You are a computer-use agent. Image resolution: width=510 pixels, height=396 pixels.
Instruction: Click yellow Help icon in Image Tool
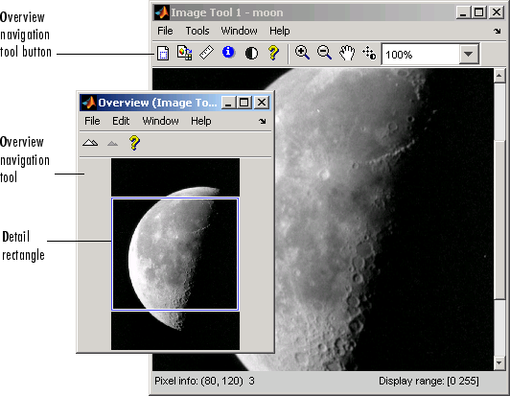tap(273, 53)
